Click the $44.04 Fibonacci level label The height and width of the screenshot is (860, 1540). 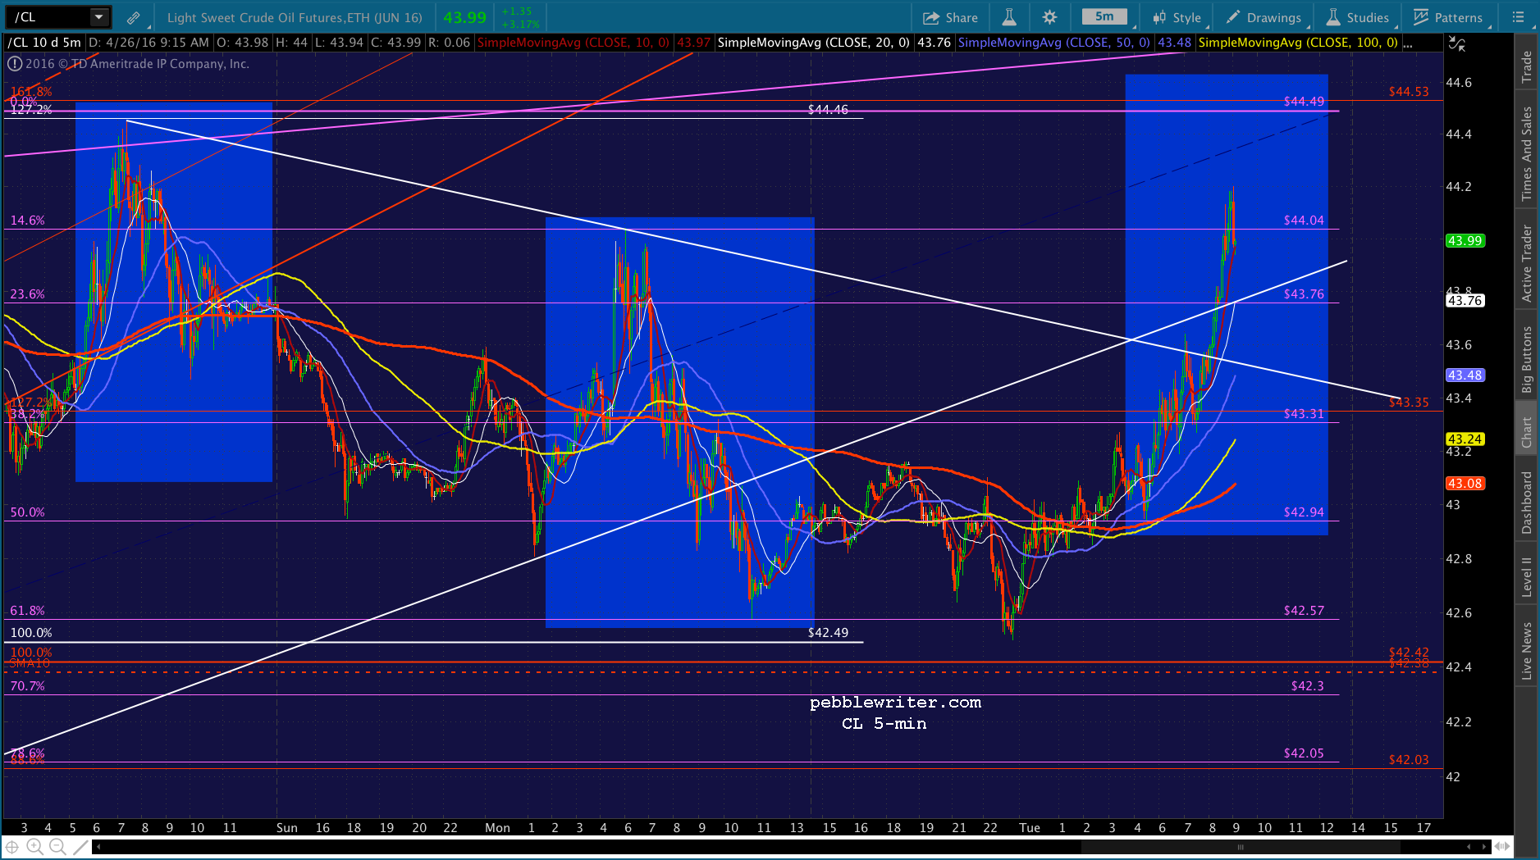click(x=1304, y=221)
